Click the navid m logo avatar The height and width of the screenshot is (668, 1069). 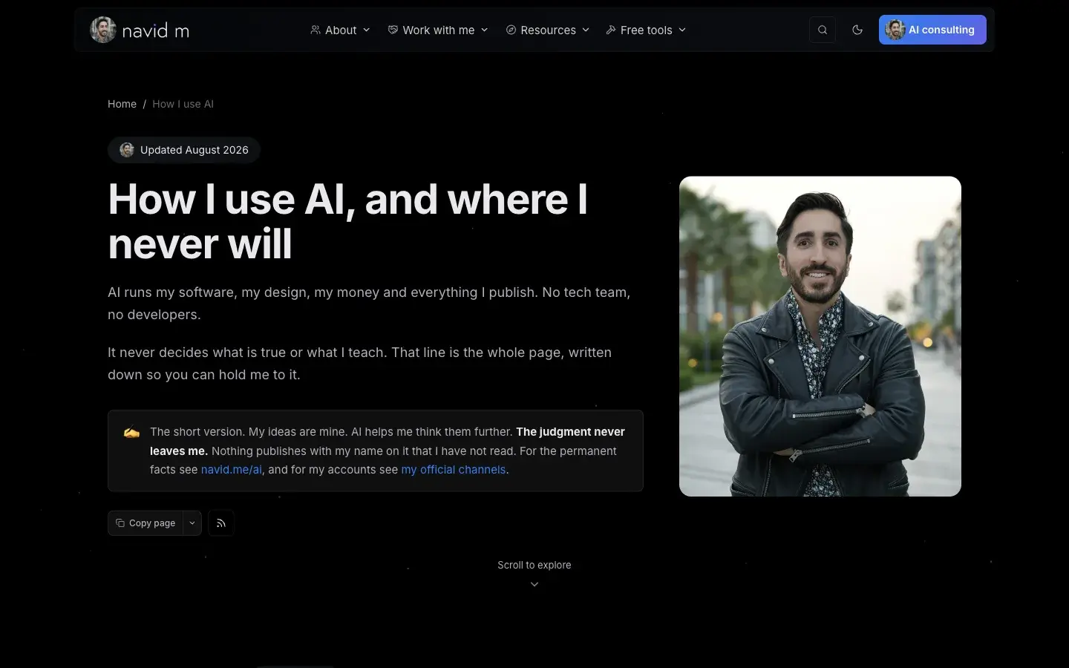[x=103, y=30]
